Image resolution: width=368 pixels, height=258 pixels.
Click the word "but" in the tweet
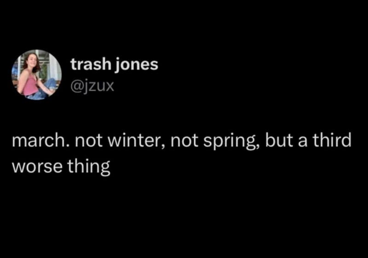279,141
